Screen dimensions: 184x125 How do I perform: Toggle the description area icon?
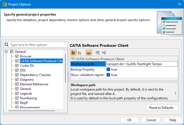pyautogui.click(x=89, y=53)
